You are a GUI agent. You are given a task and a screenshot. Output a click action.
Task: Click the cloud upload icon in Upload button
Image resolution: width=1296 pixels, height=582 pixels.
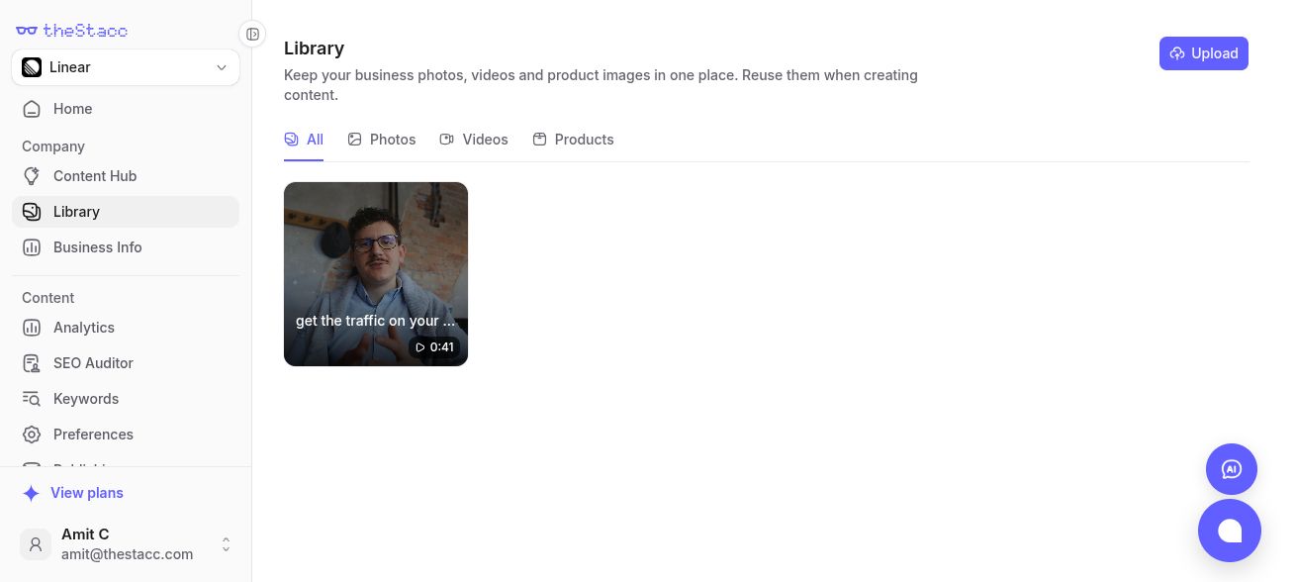pos(1177,53)
